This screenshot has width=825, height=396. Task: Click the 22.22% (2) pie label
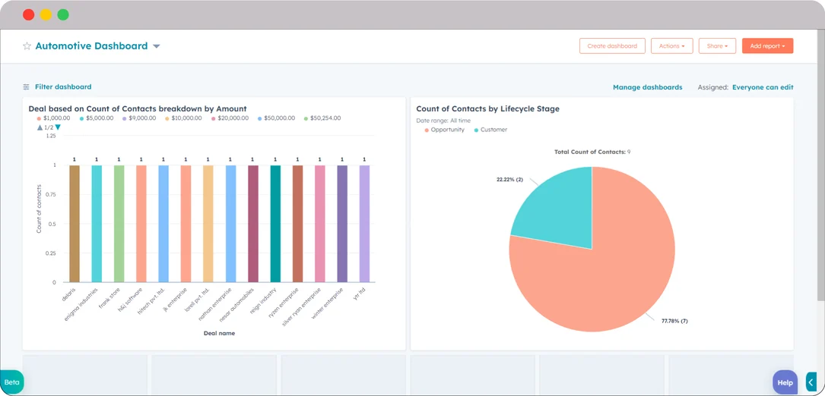[510, 180]
